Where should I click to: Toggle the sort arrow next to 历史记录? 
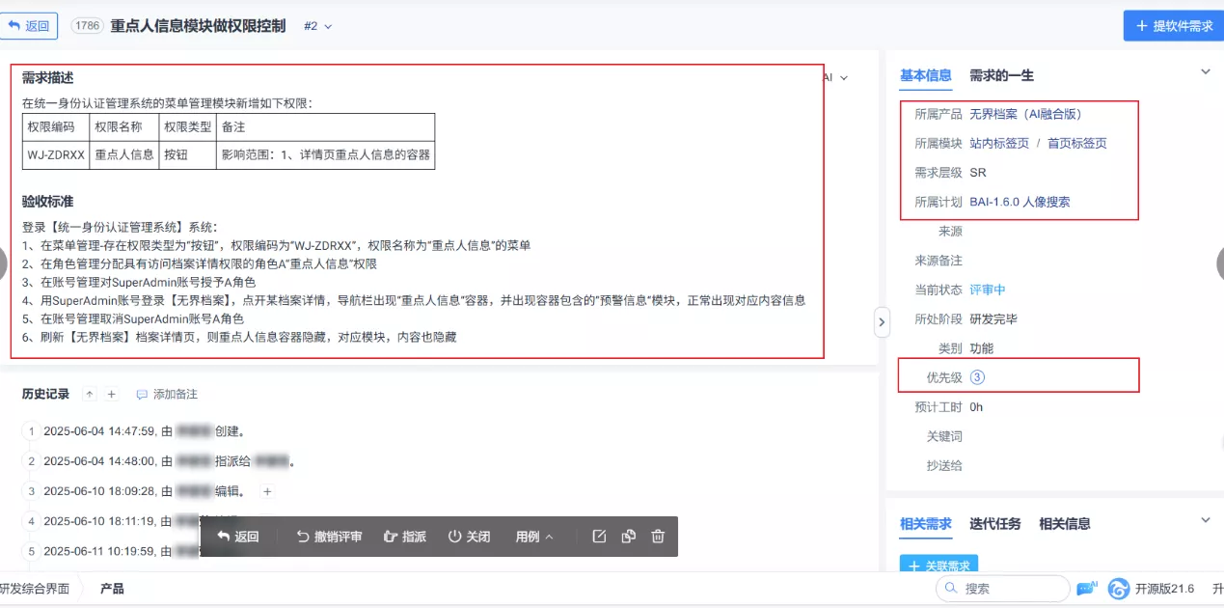[89, 394]
